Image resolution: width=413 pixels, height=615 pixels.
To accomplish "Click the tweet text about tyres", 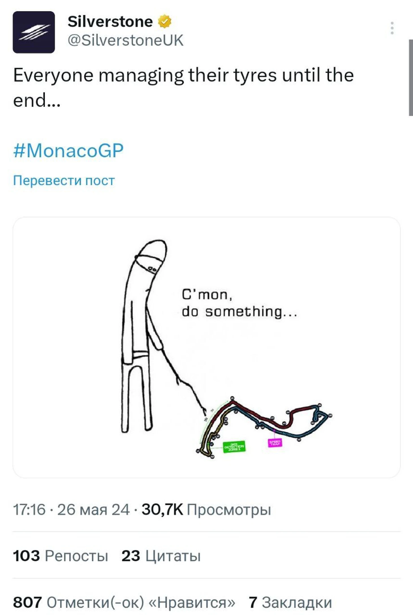I will (x=183, y=87).
